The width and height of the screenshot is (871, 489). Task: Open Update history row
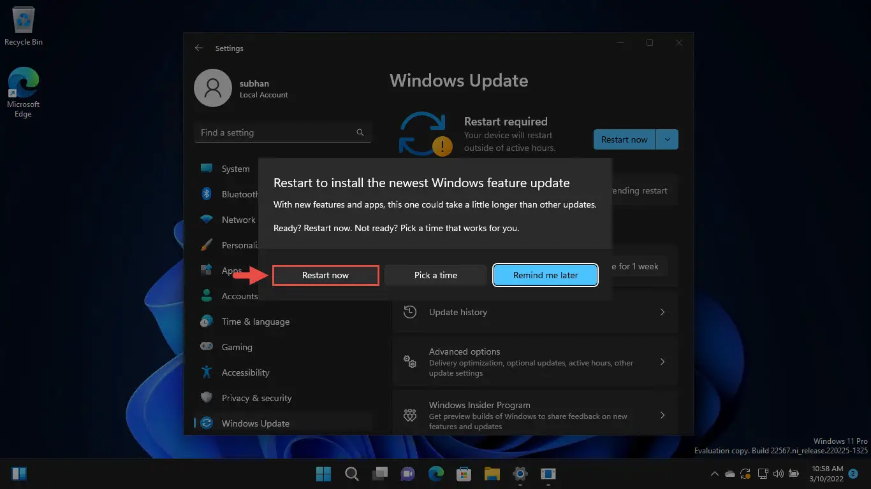534,312
